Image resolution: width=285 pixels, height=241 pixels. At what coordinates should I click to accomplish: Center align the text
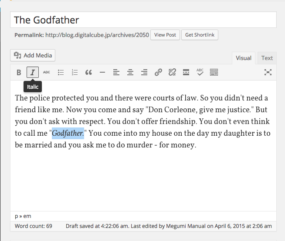tap(130, 73)
